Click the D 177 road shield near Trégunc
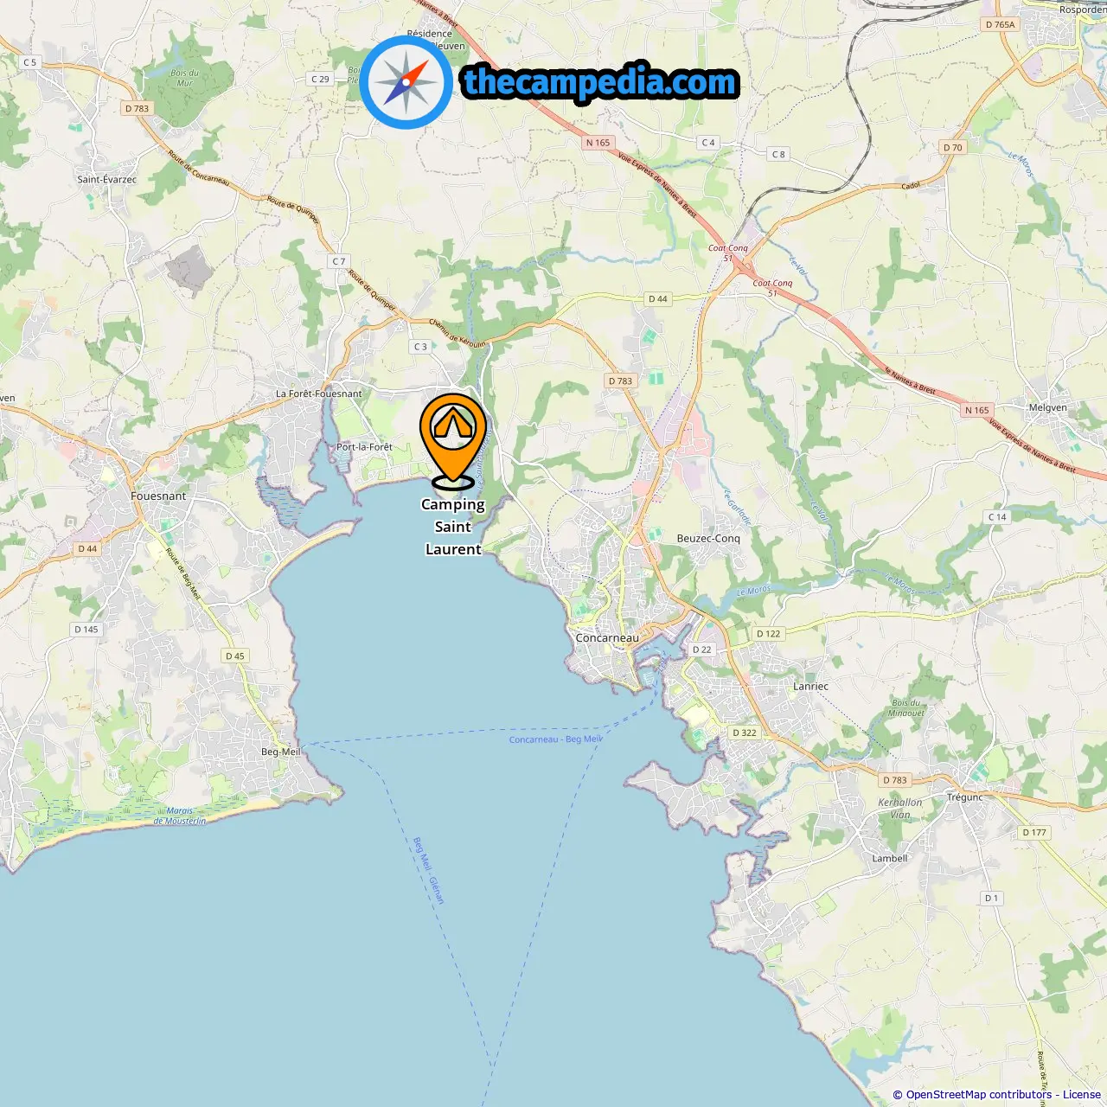The image size is (1107, 1107). coord(1033,832)
